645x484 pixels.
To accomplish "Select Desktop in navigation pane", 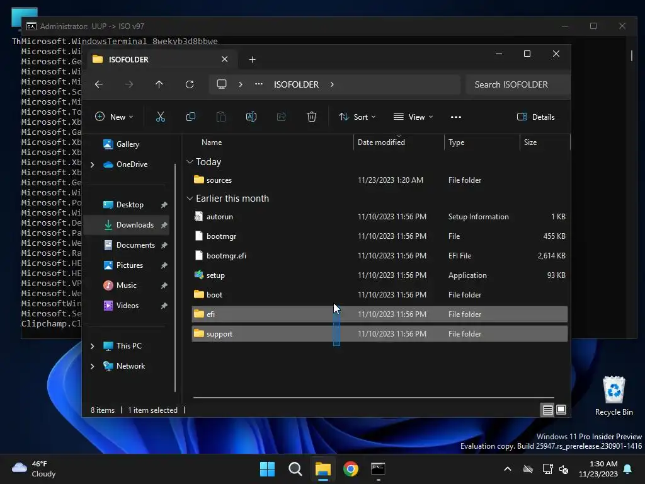I will 130,205.
